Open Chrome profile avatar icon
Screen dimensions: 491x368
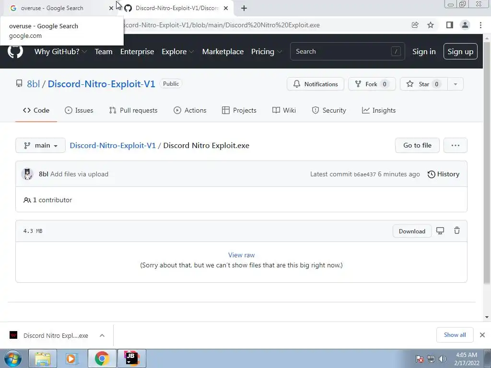(465, 25)
